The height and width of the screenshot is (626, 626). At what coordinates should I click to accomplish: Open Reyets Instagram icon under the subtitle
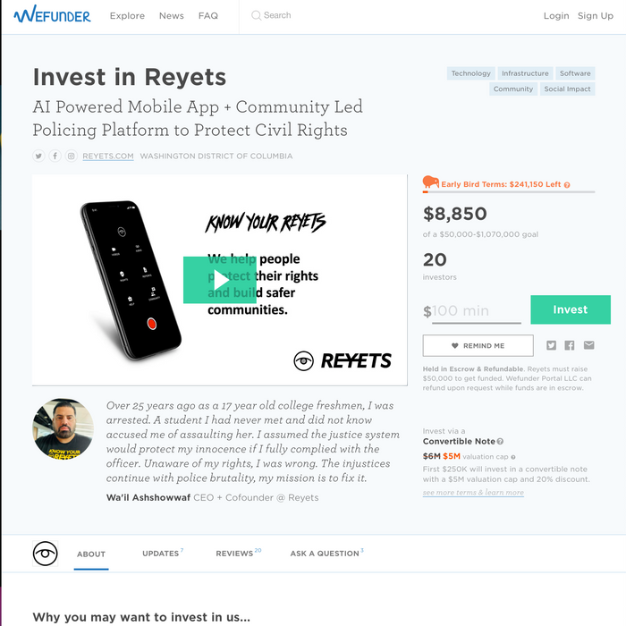pyautogui.click(x=71, y=156)
